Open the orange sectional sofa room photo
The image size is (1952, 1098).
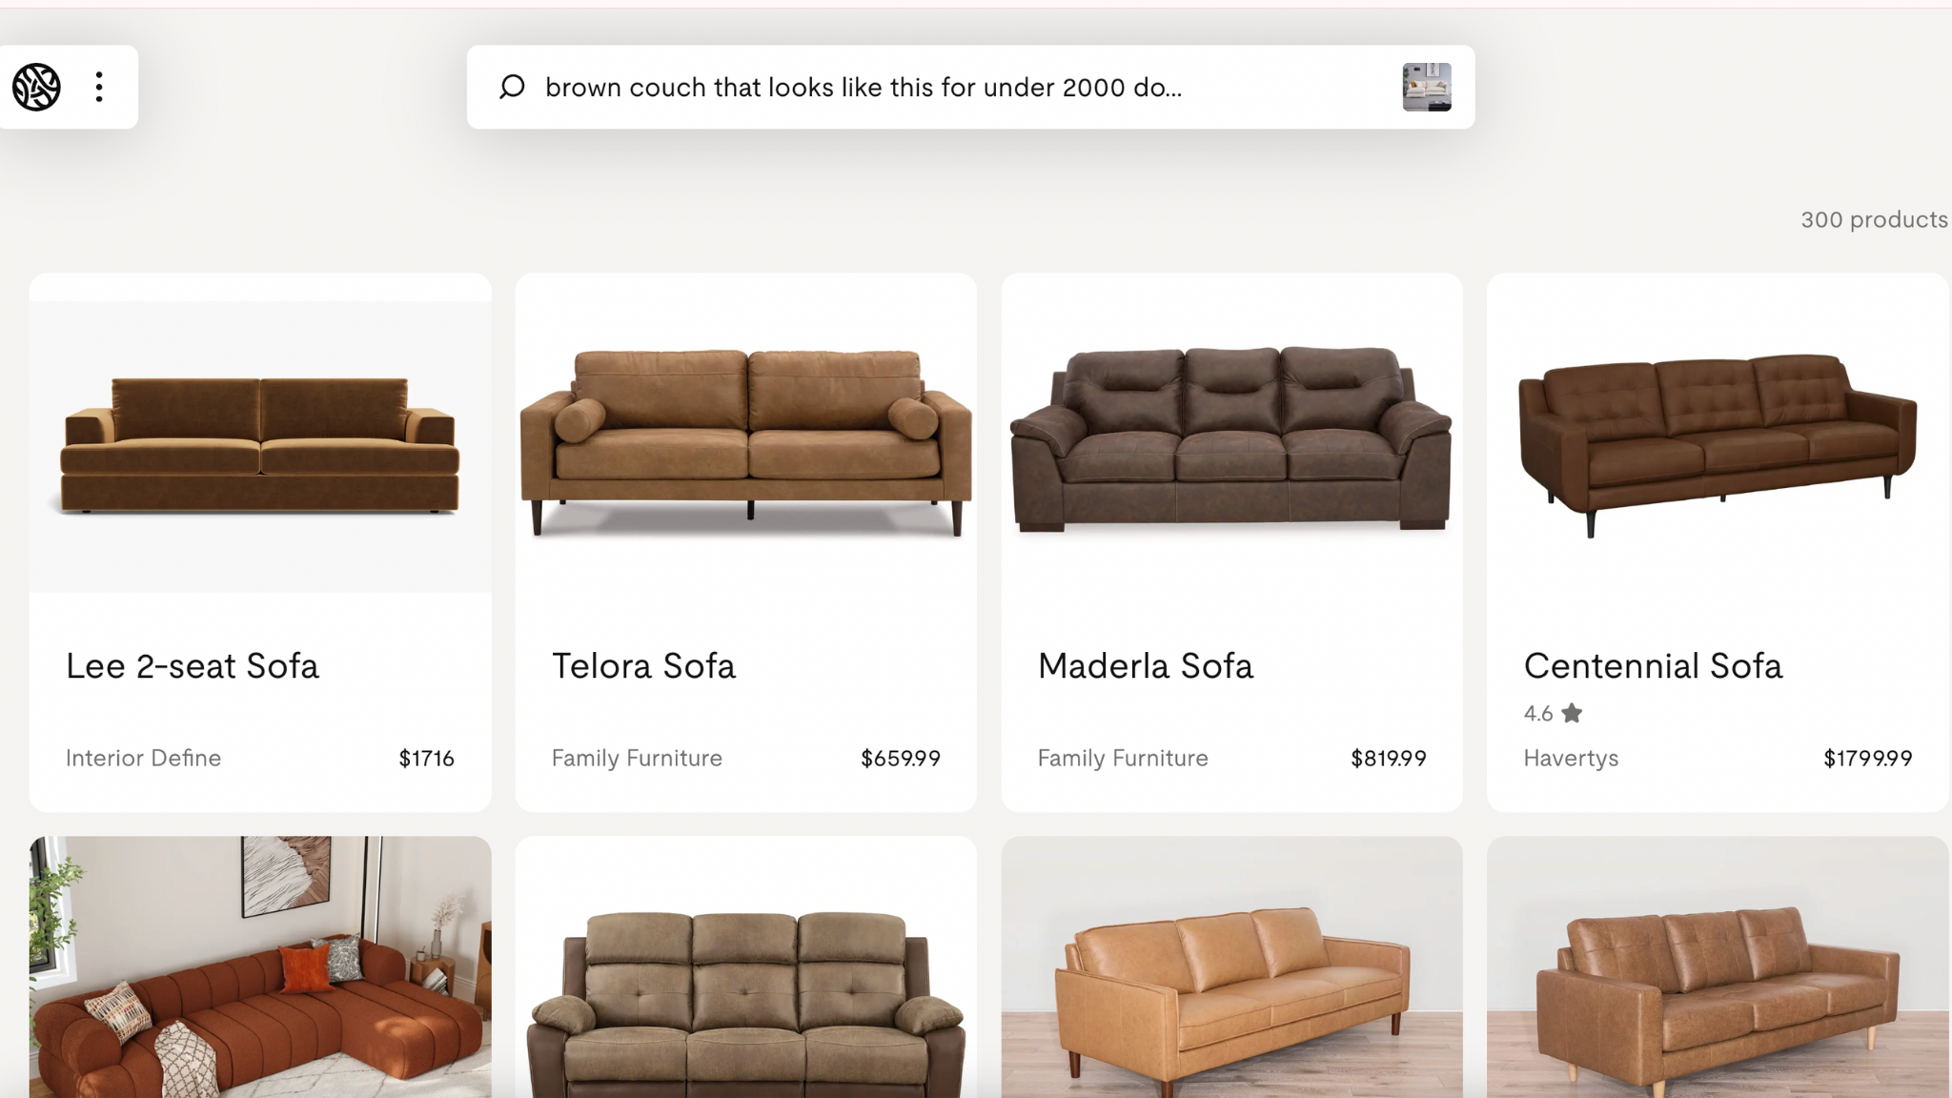click(x=260, y=967)
